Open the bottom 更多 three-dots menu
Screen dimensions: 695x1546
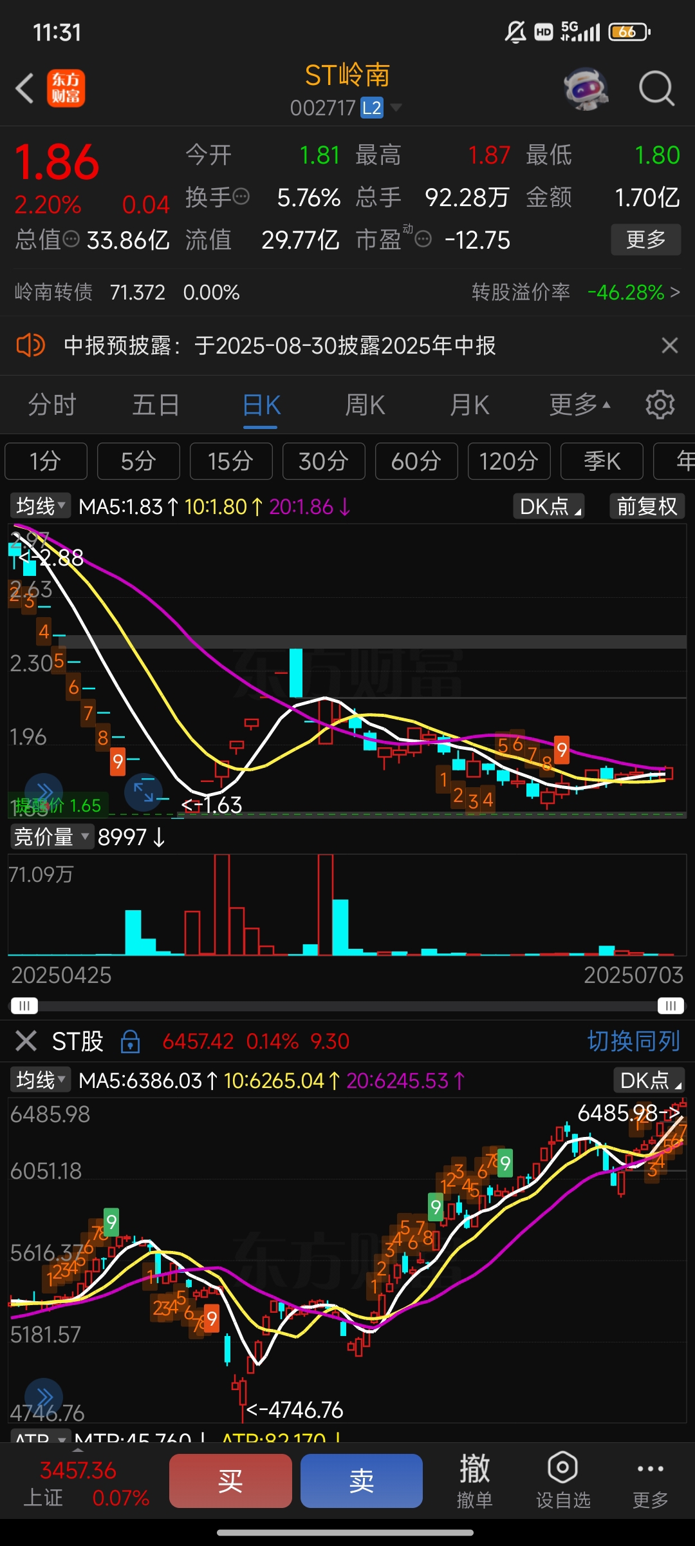(x=650, y=1481)
